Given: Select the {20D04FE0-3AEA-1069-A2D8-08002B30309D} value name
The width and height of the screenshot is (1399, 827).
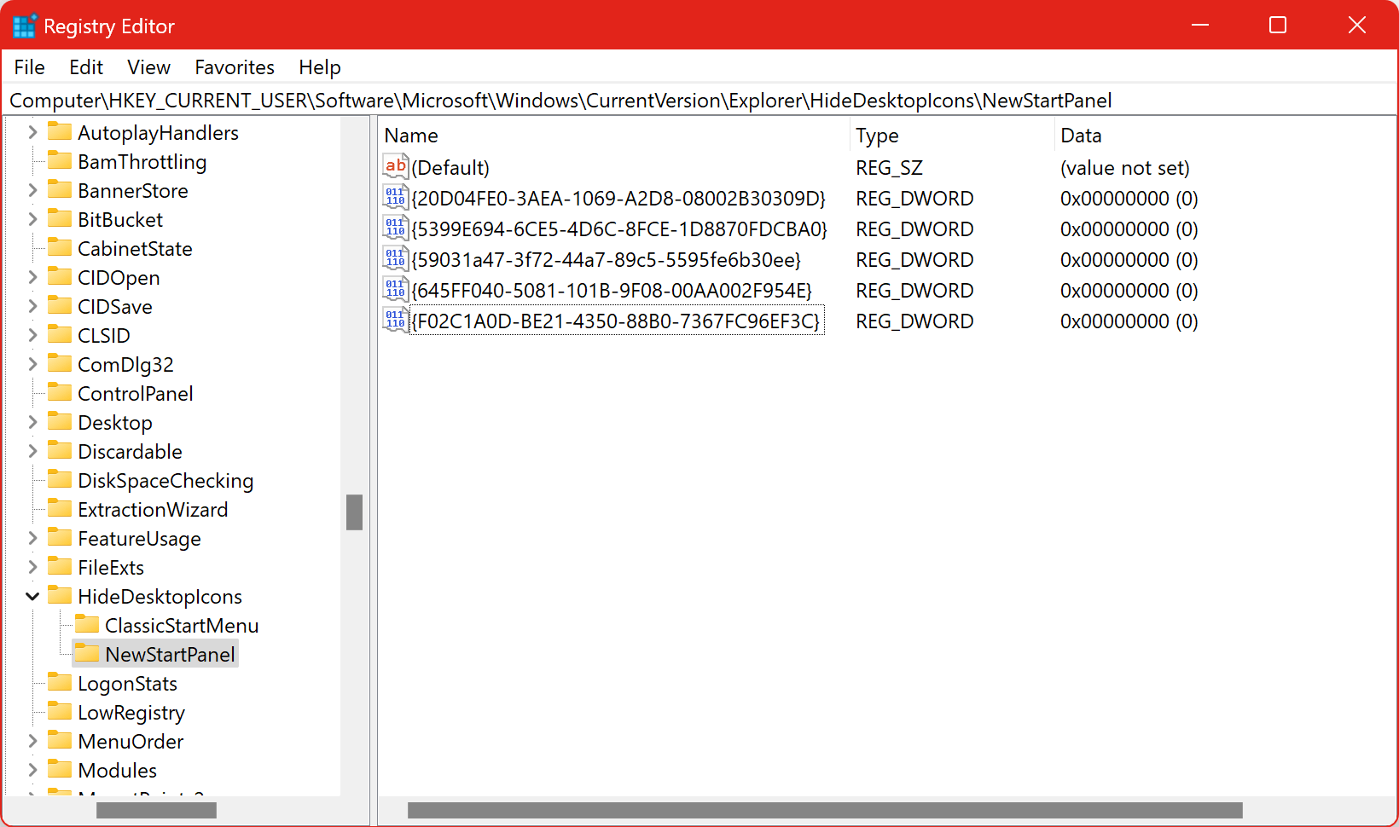Looking at the screenshot, I should [618, 199].
